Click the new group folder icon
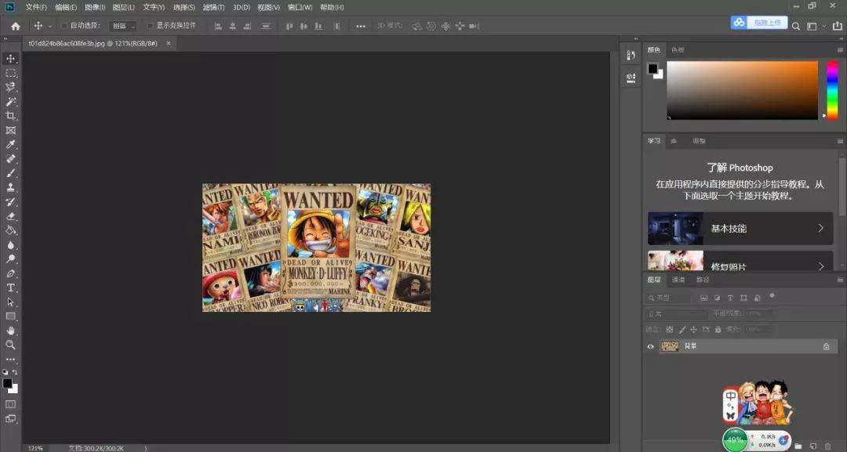847x452 pixels. [x=798, y=446]
